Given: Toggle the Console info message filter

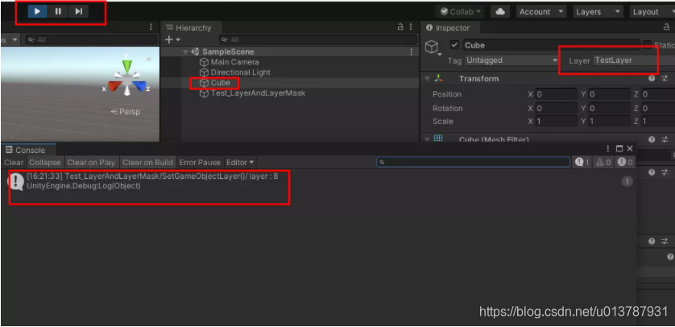Looking at the screenshot, I should (x=582, y=162).
